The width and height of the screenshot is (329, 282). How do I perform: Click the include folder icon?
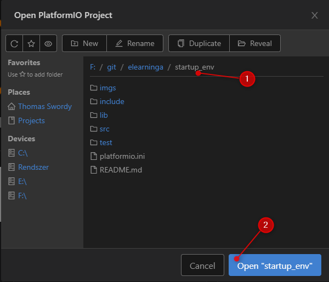[94, 101]
